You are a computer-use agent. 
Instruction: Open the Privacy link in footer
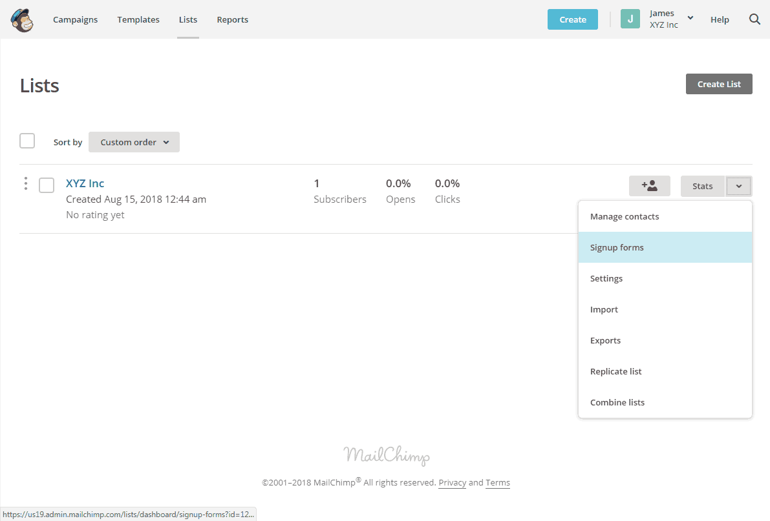pyautogui.click(x=453, y=482)
